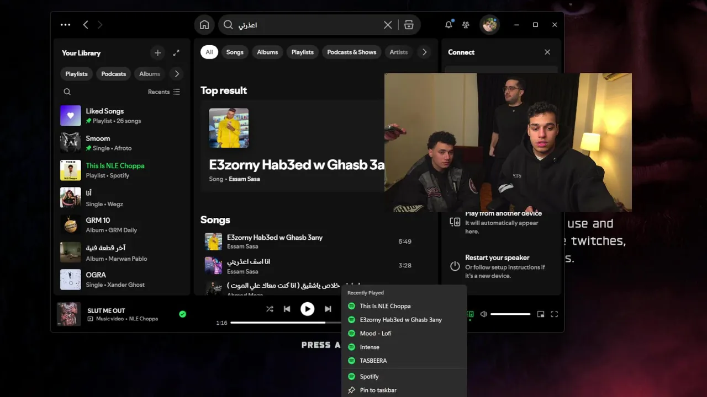Viewport: 707px width, 397px height.
Task: Open Intense from Recently Played list
Action: point(403,347)
